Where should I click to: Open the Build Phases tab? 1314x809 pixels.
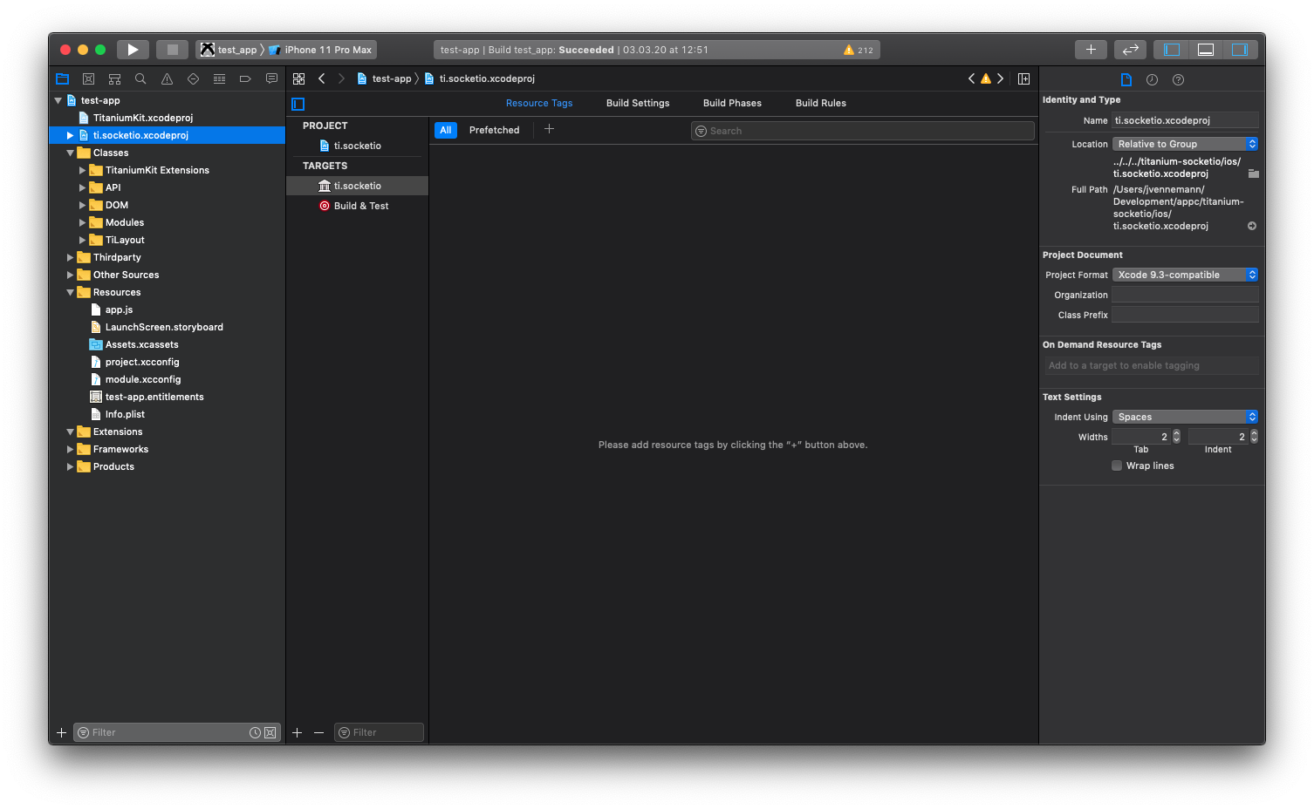coord(732,103)
